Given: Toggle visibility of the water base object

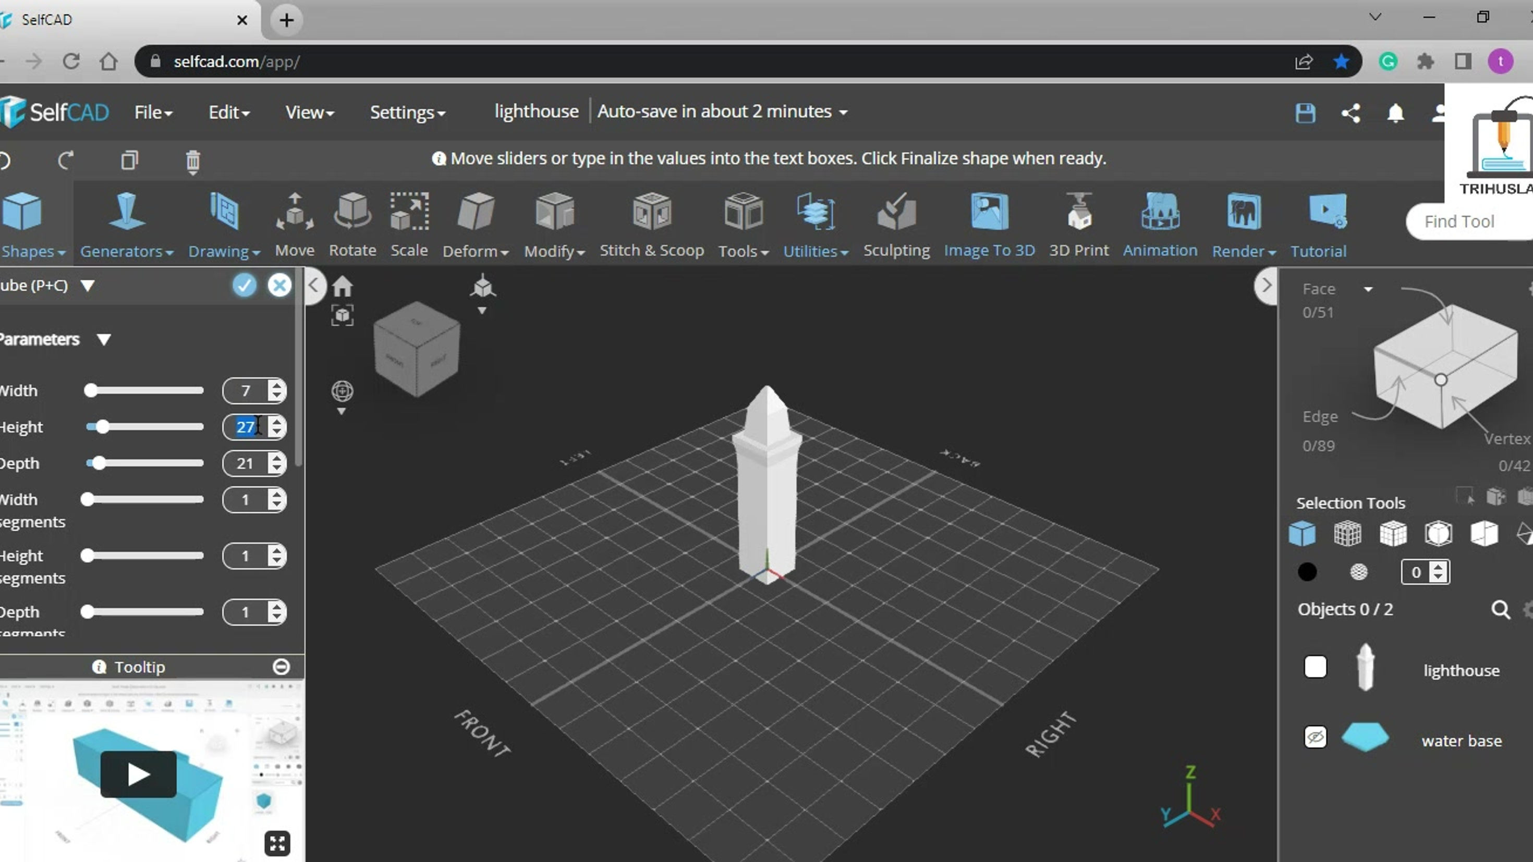Looking at the screenshot, I should pyautogui.click(x=1315, y=737).
